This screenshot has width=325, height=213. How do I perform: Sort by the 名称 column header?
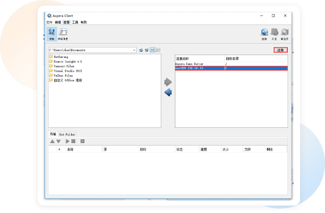[x=70, y=149]
